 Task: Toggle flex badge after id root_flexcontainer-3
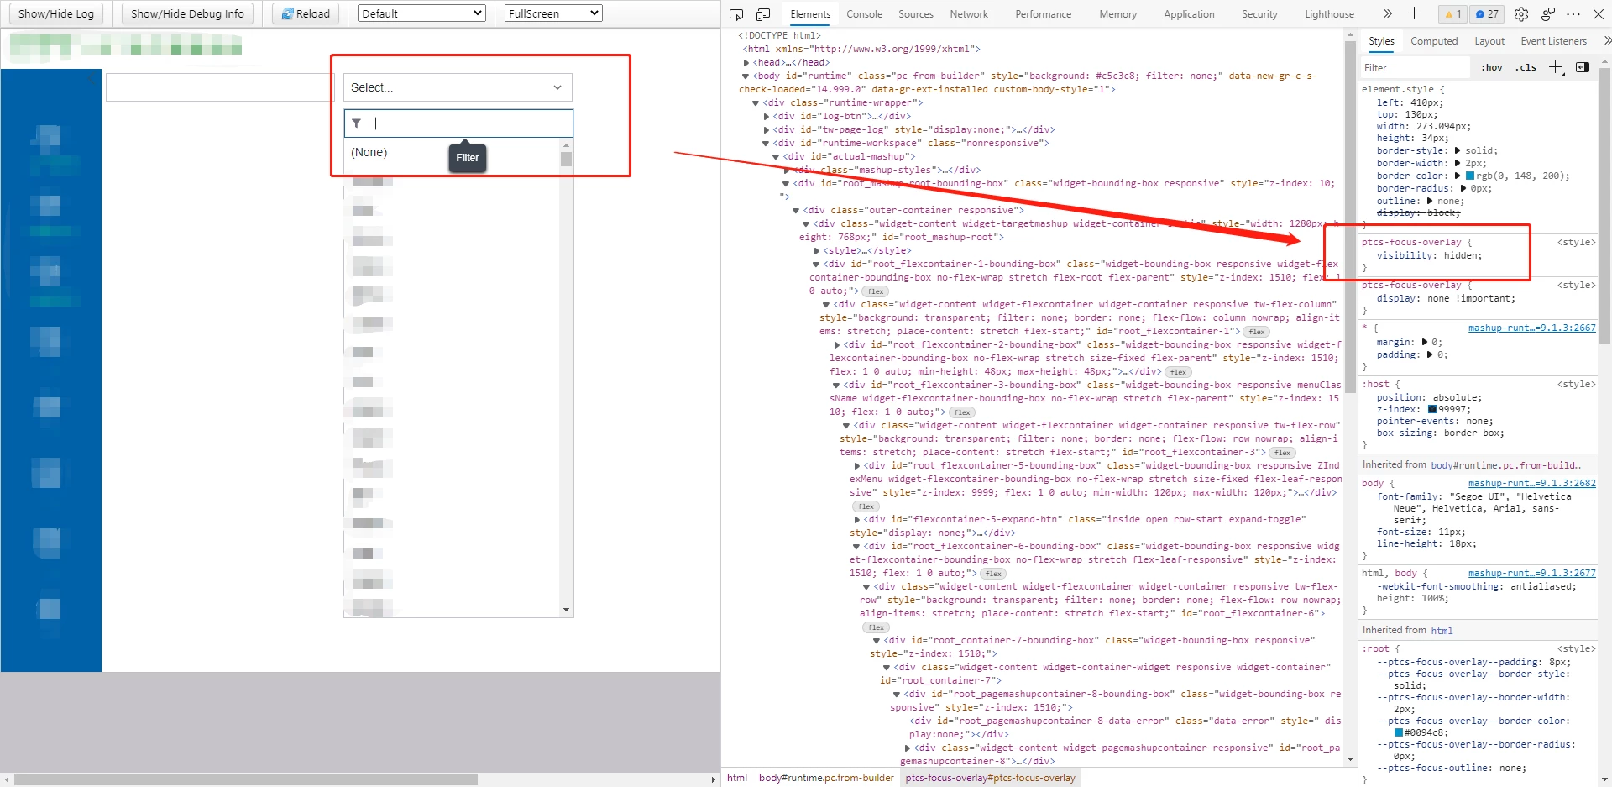click(x=1283, y=453)
